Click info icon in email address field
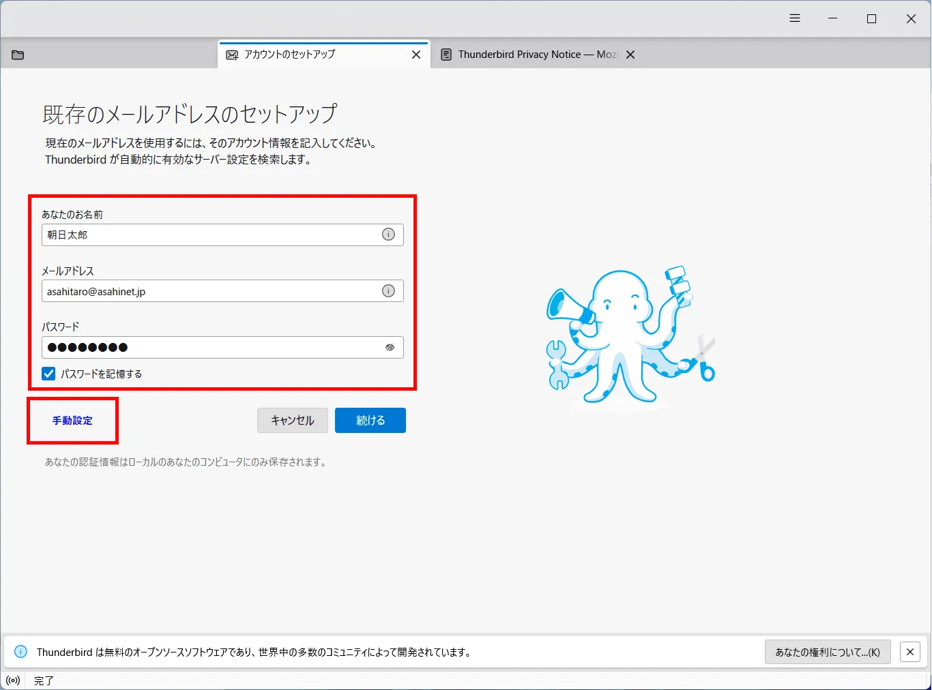 (388, 291)
